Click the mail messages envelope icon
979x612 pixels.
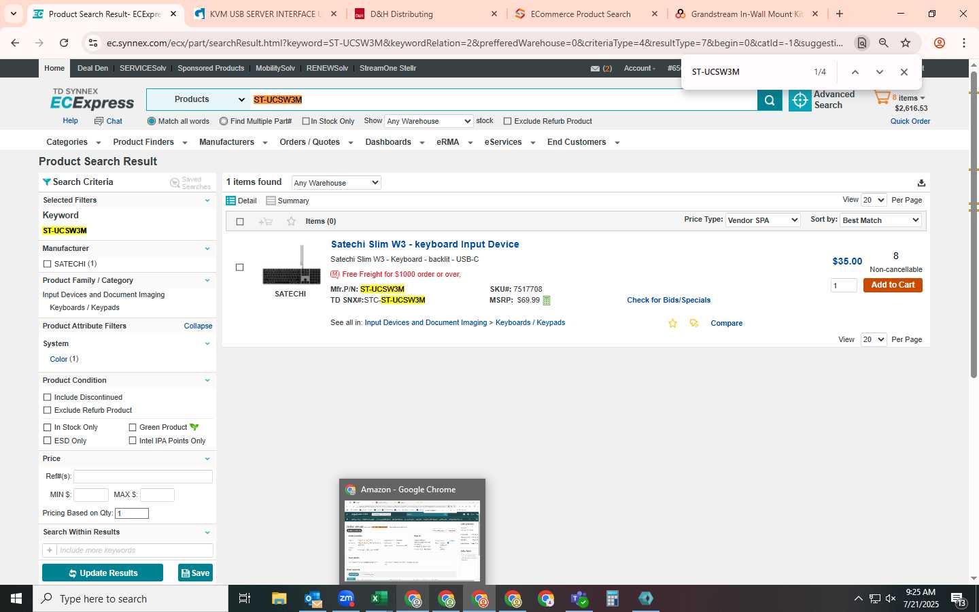[595, 69]
